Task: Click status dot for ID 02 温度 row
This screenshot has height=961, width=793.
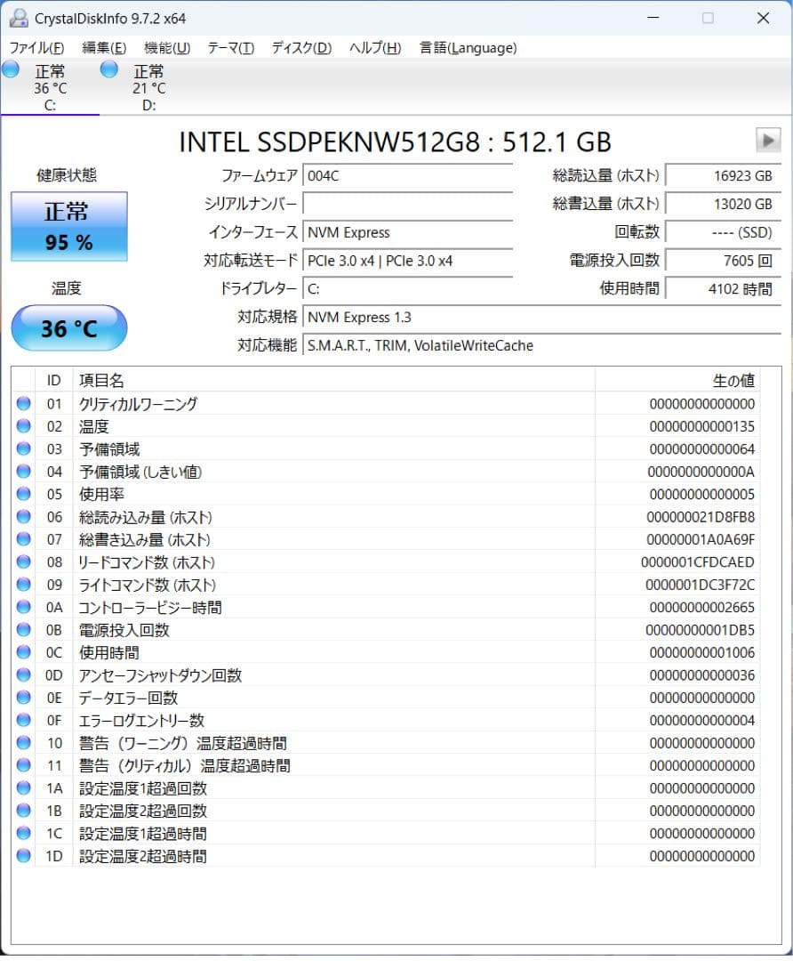Action: pos(24,426)
